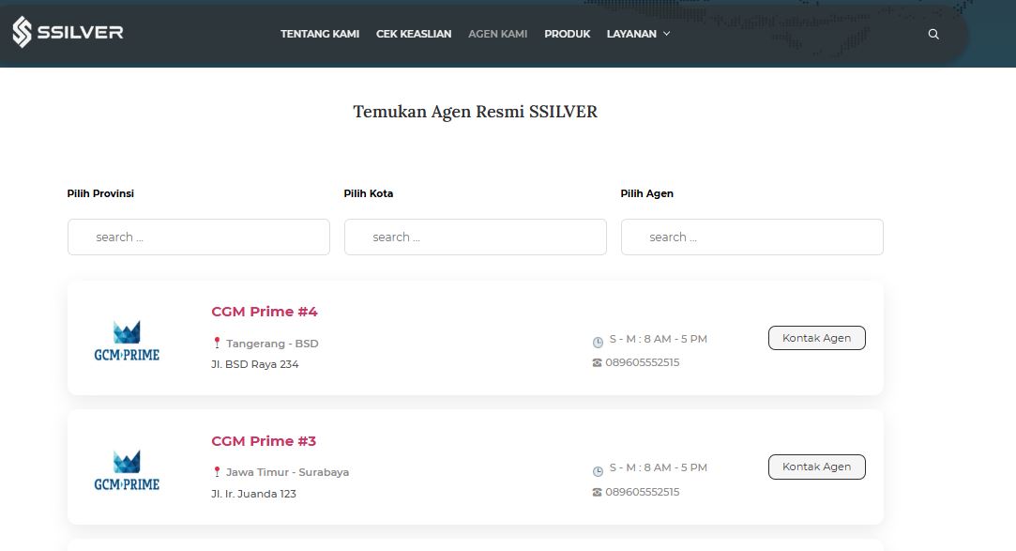Open the Produk menu item
The width and height of the screenshot is (1016, 551).
pos(567,34)
